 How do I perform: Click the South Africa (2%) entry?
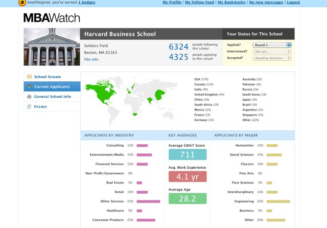coord(206,105)
